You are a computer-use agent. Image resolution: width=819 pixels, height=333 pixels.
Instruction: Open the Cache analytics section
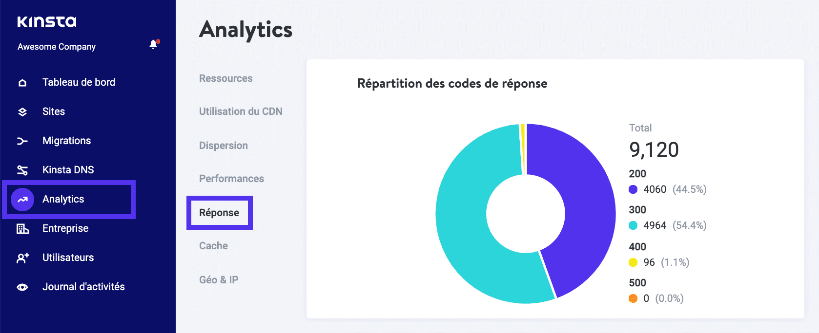coord(213,245)
